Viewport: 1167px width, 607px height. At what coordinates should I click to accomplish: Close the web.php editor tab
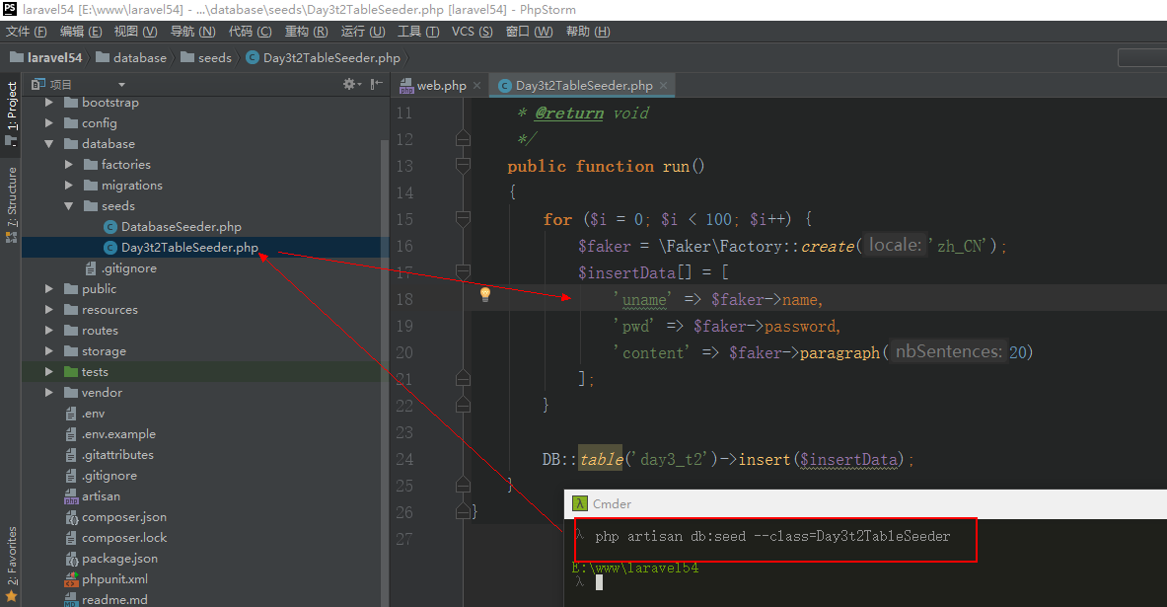tap(477, 86)
